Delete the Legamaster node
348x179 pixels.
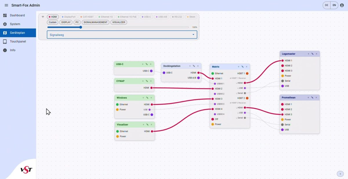(x=316, y=54)
